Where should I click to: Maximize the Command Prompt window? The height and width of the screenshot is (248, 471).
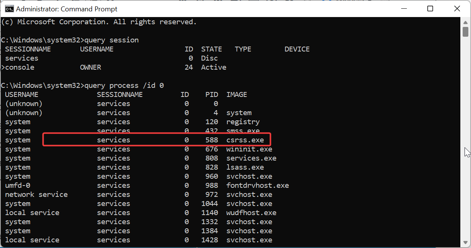click(430, 9)
